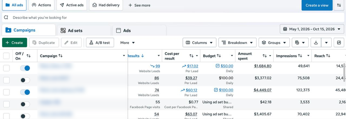The width and height of the screenshot is (346, 119).
Task: Expand the export options arrow
Action: (x=326, y=43)
